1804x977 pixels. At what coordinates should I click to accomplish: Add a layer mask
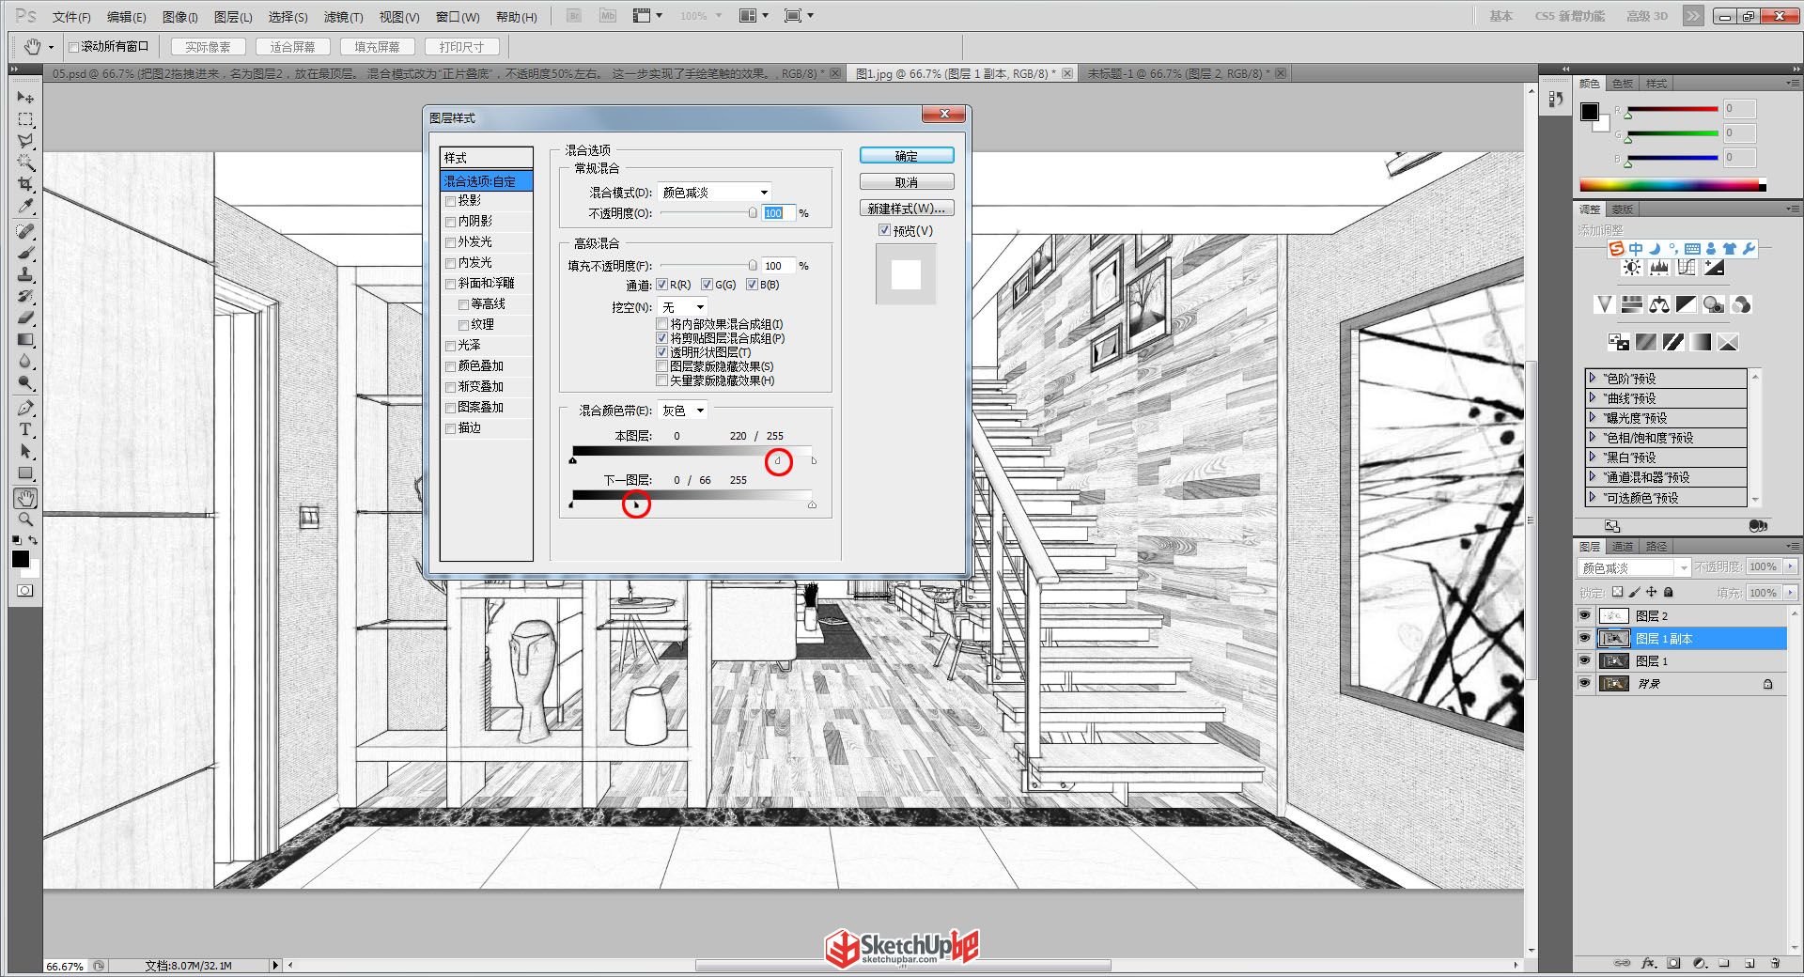tap(1673, 963)
